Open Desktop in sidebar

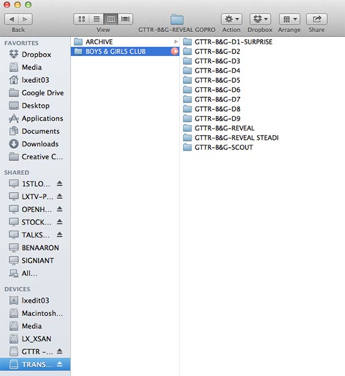[35, 106]
